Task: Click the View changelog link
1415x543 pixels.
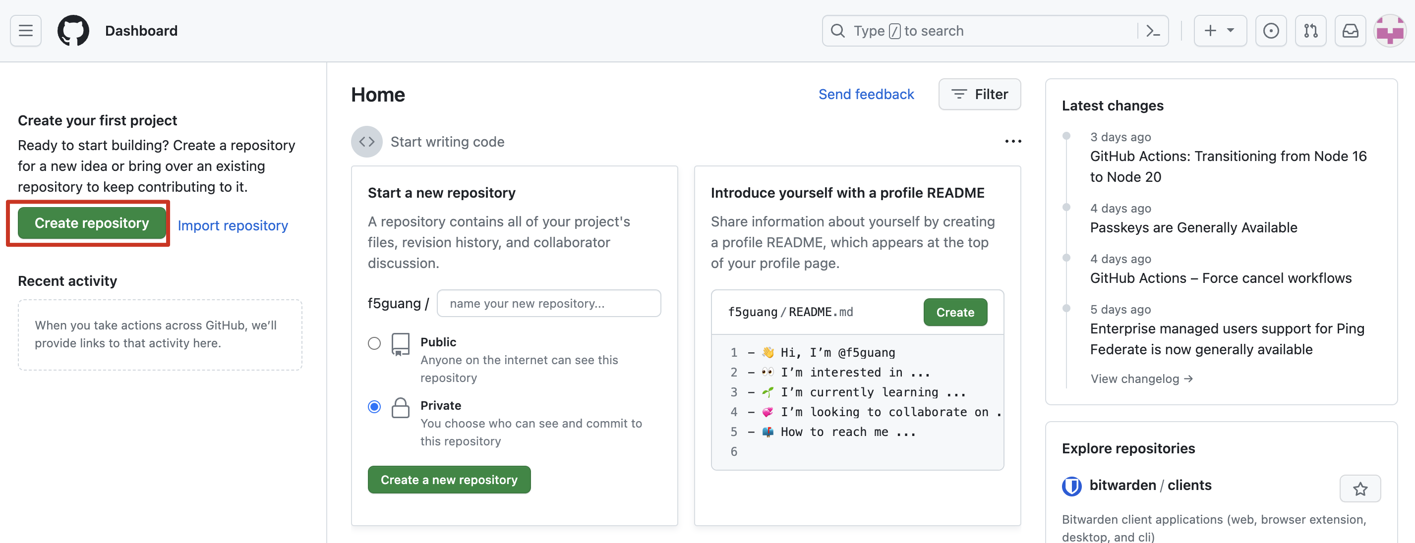Action: [x=1141, y=379]
